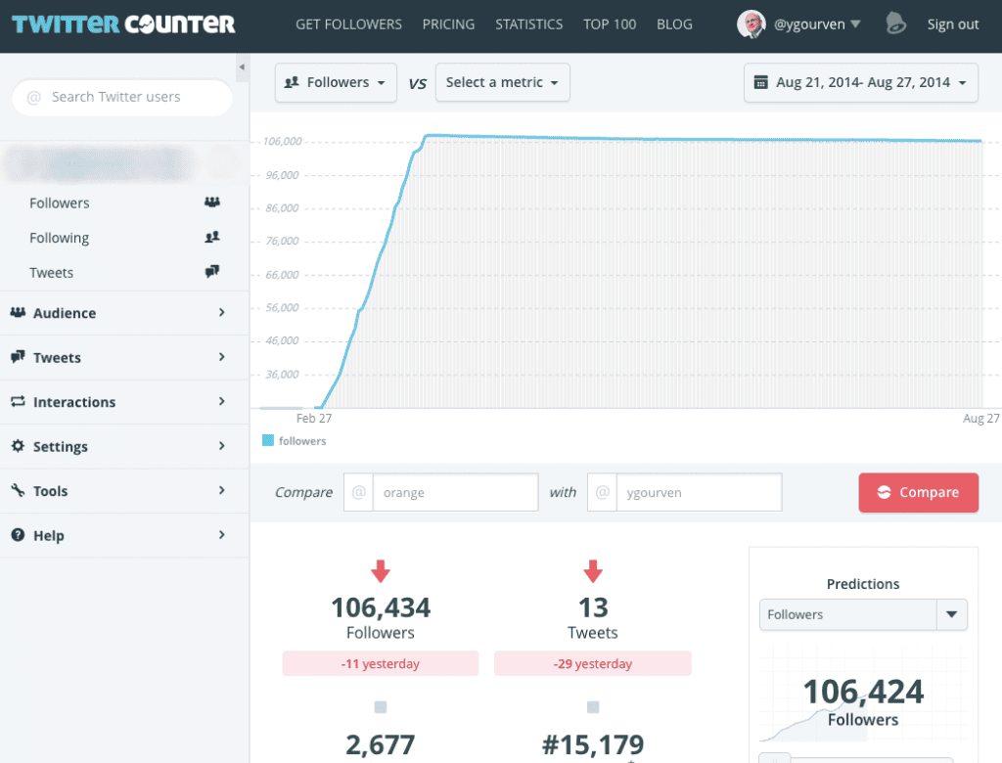Open the Select a metric dropdown

502,82
